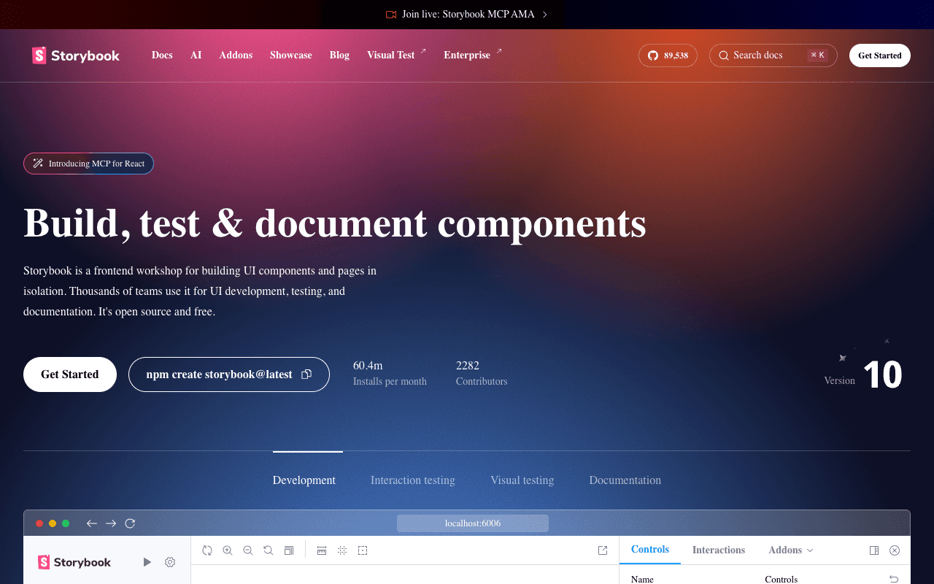Switch to the Interactions panel tab
The image size is (934, 584).
click(719, 550)
